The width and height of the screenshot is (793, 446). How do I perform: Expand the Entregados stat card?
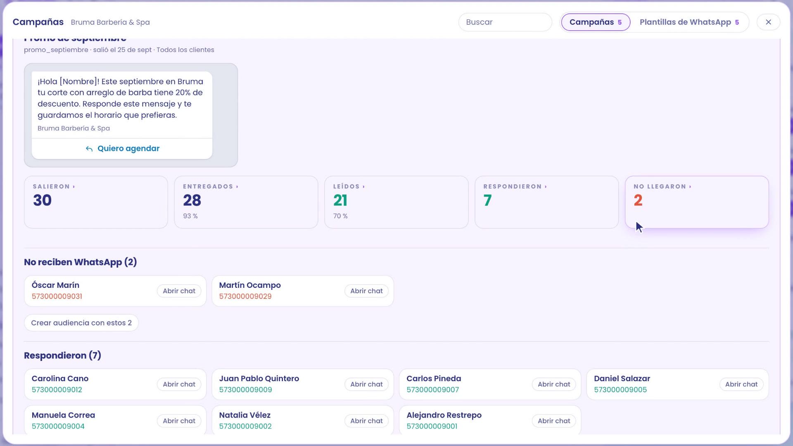(246, 202)
